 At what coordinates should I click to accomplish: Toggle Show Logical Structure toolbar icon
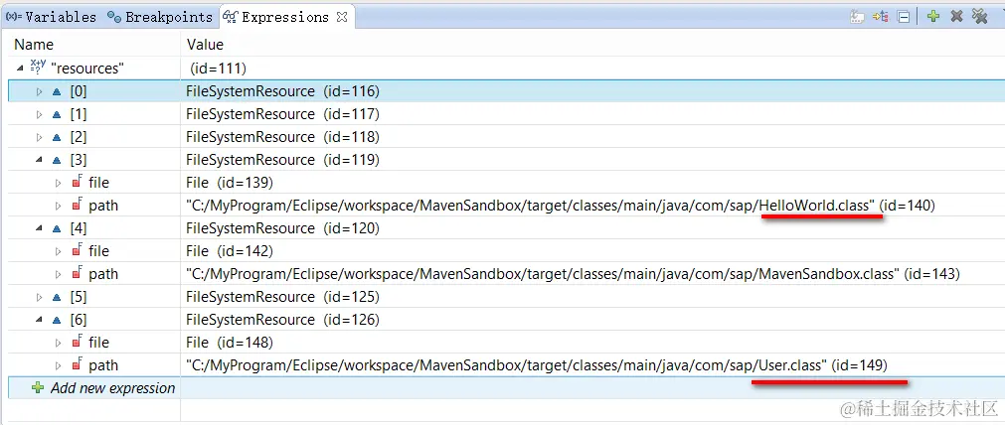point(881,17)
